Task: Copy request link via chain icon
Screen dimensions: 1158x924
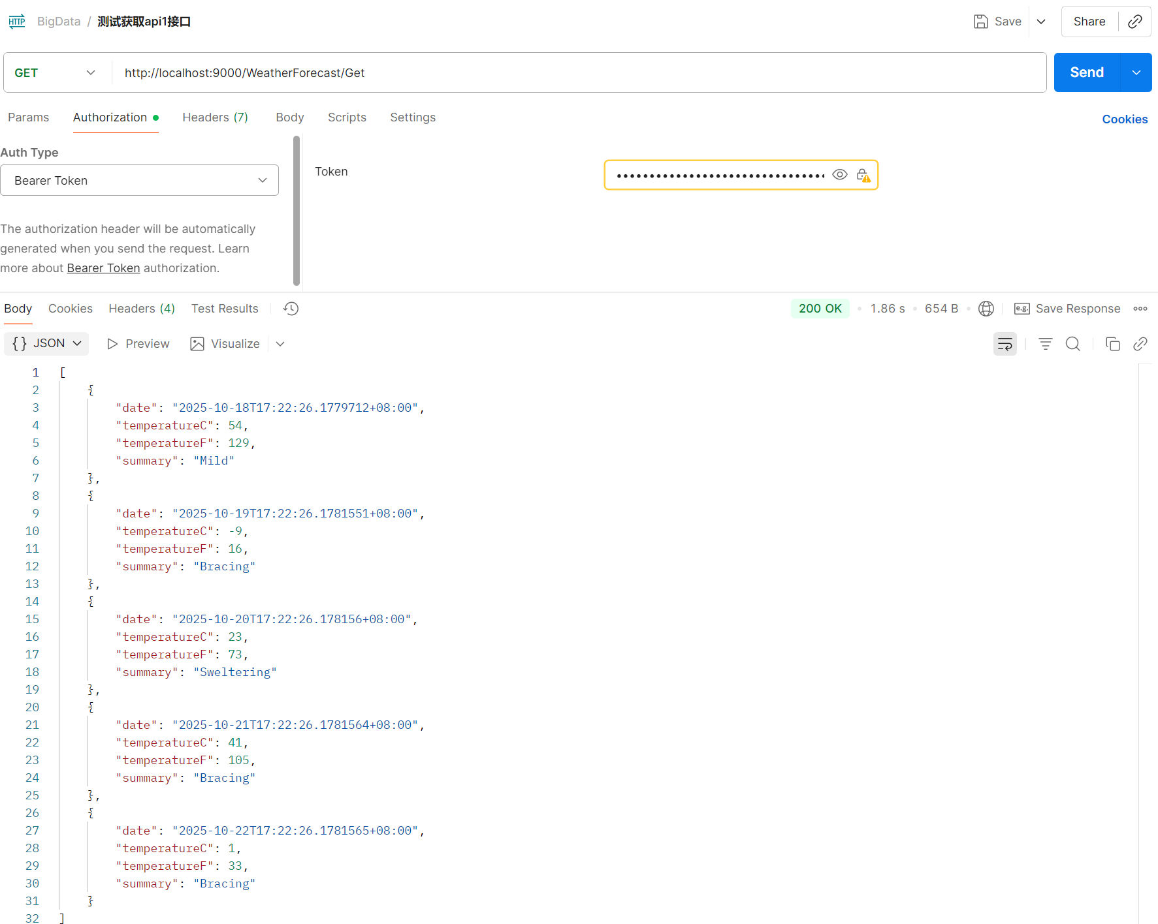Action: click(x=1135, y=22)
